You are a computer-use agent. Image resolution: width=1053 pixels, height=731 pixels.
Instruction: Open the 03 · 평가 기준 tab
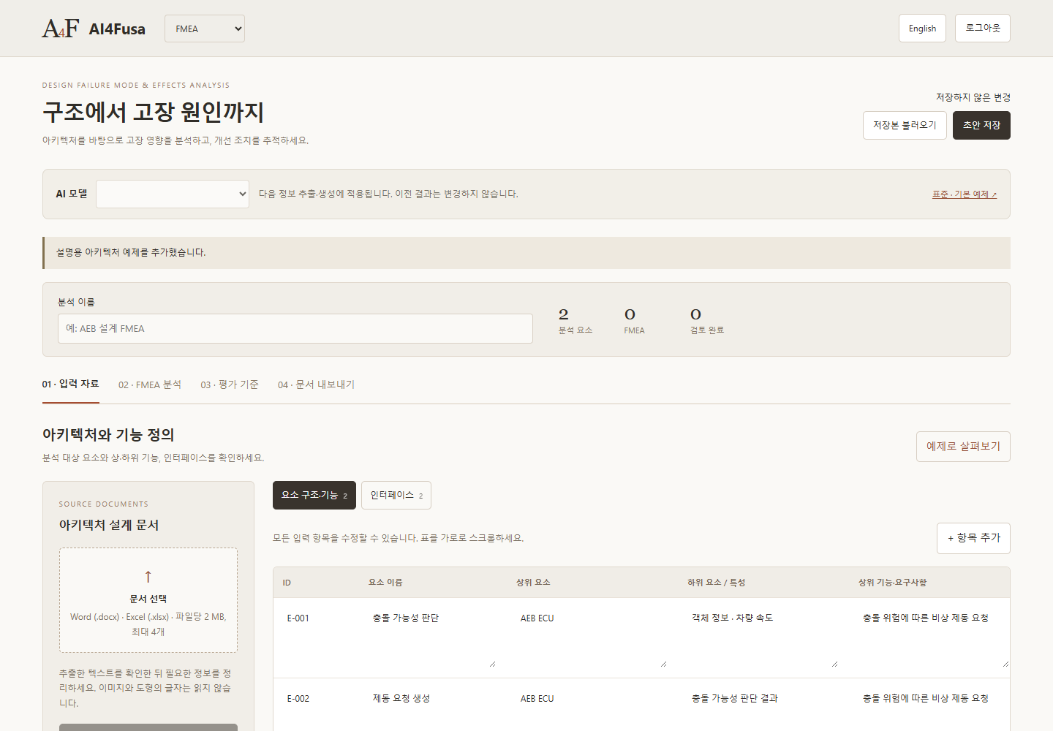pos(230,385)
